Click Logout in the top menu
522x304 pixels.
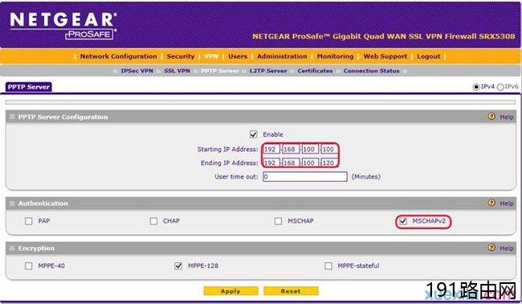(429, 56)
